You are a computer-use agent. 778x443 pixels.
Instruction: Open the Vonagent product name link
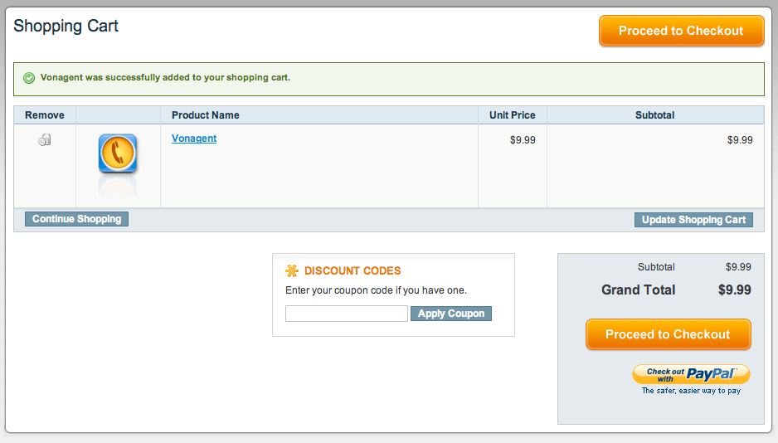[x=194, y=139]
